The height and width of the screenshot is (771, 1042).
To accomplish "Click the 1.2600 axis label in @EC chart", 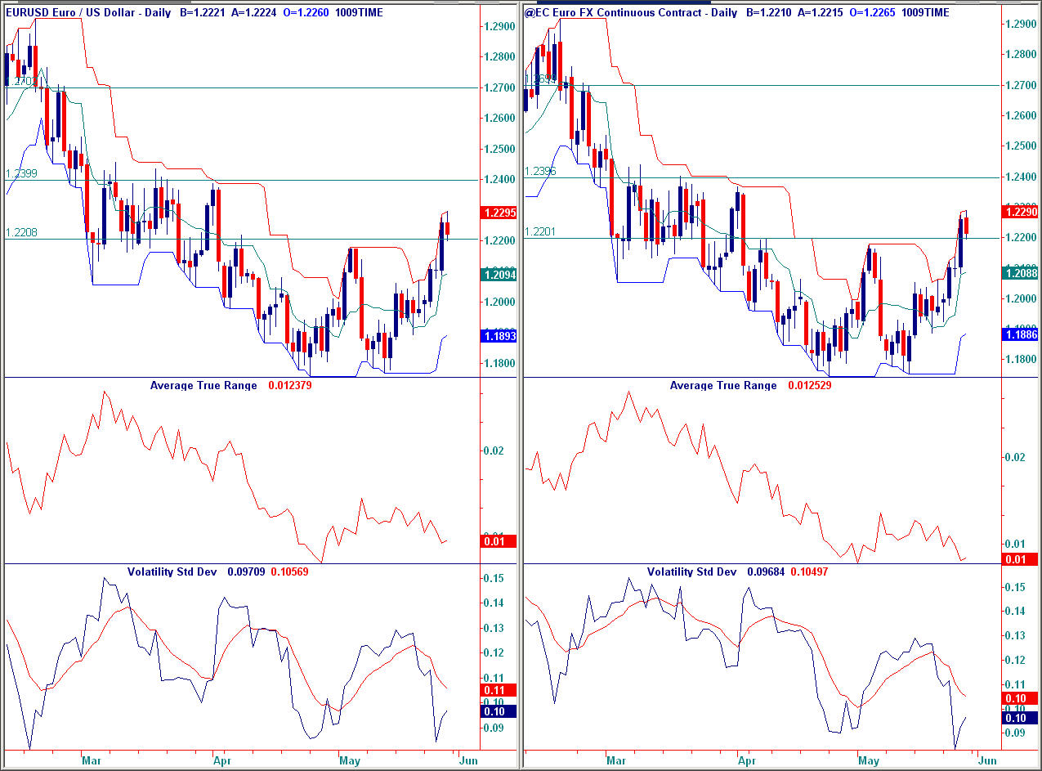I will pos(1019,115).
